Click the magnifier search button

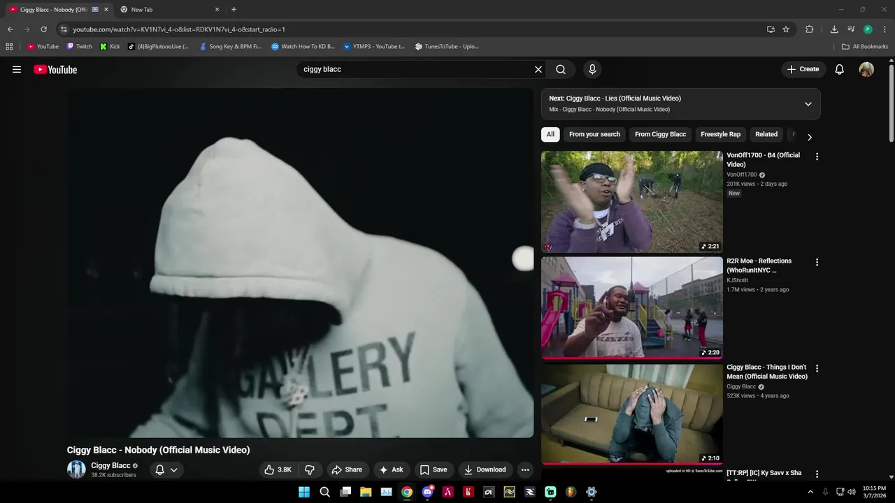(561, 69)
